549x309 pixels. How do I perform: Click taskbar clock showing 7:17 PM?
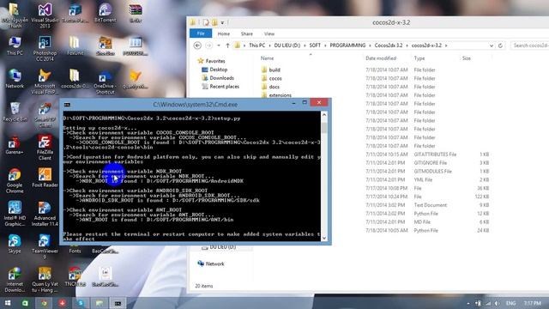pyautogui.click(x=533, y=303)
